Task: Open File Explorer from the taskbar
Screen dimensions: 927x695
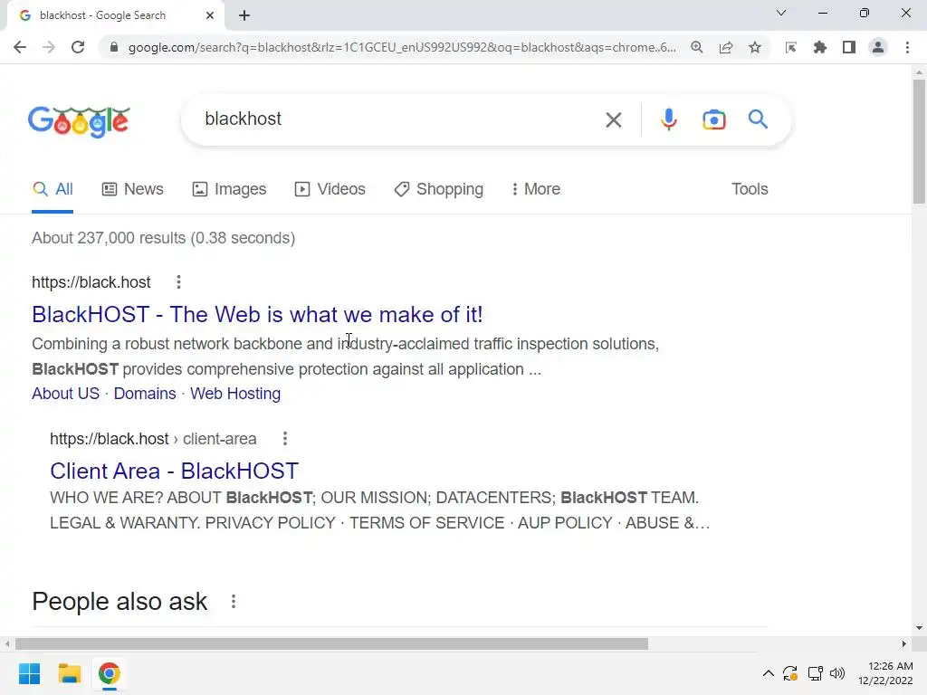Action: (x=69, y=673)
